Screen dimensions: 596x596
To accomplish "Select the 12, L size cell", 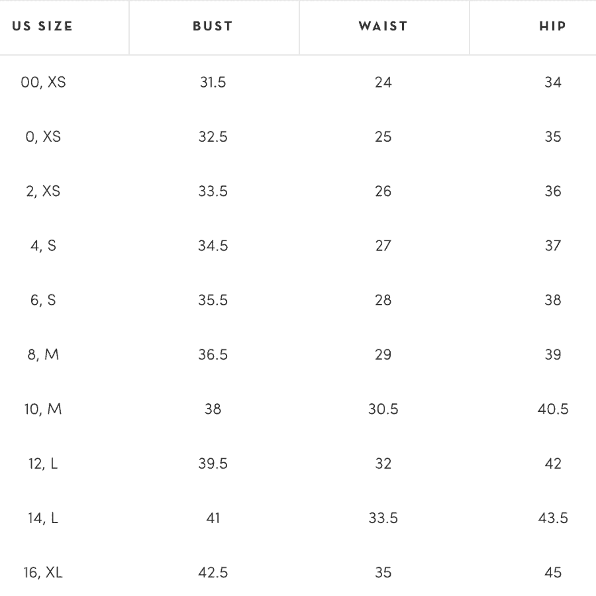I will 43,464.
